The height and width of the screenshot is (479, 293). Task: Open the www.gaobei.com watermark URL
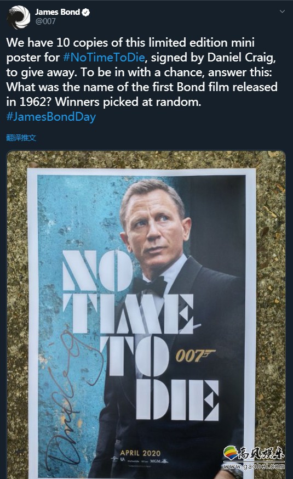254,466
